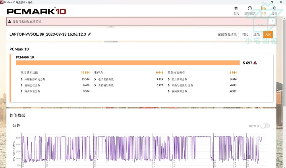Click the 生产力 score 6 948

pyautogui.click(x=159, y=73)
